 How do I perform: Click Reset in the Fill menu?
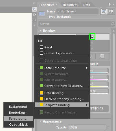(48, 47)
